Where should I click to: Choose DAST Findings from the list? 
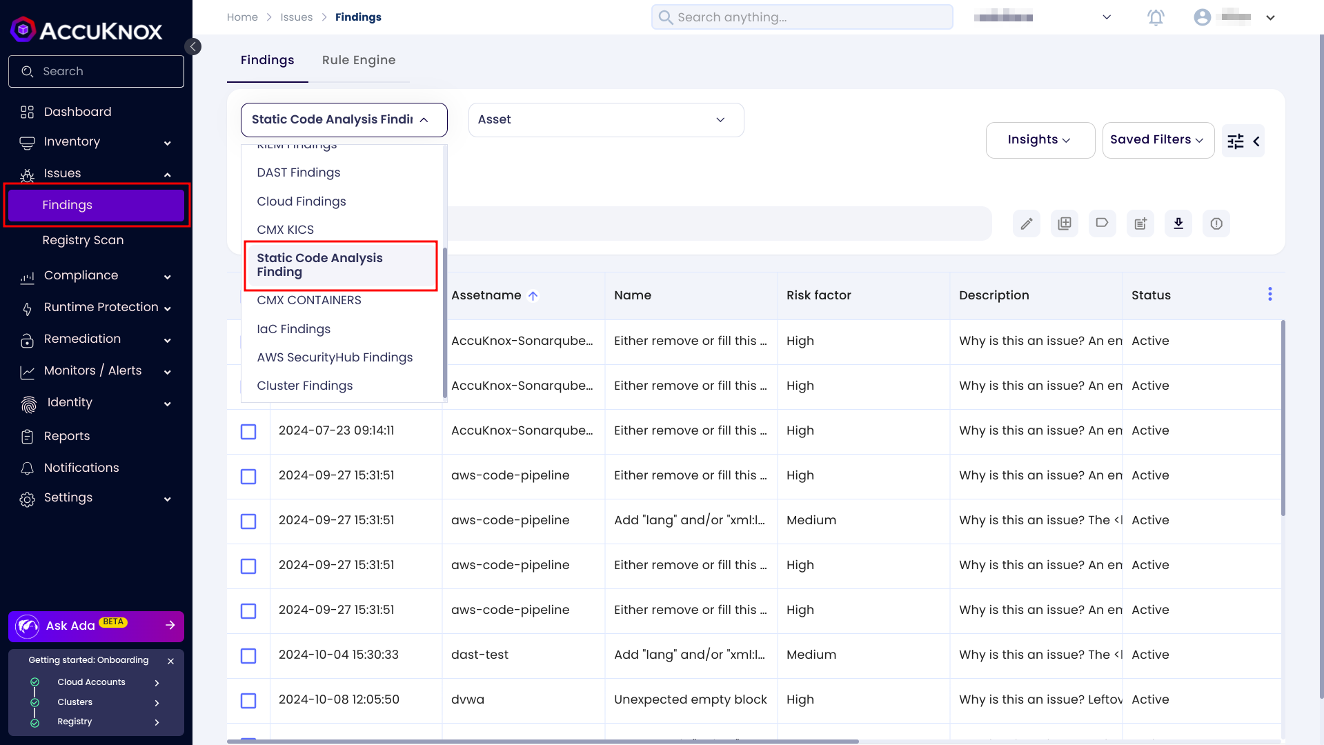tap(299, 172)
